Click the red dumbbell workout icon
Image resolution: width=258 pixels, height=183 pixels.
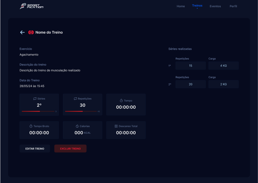click(31, 33)
